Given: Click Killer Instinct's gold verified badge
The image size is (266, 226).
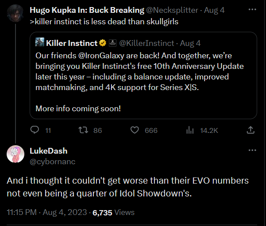Looking at the screenshot, I should coord(102,43).
